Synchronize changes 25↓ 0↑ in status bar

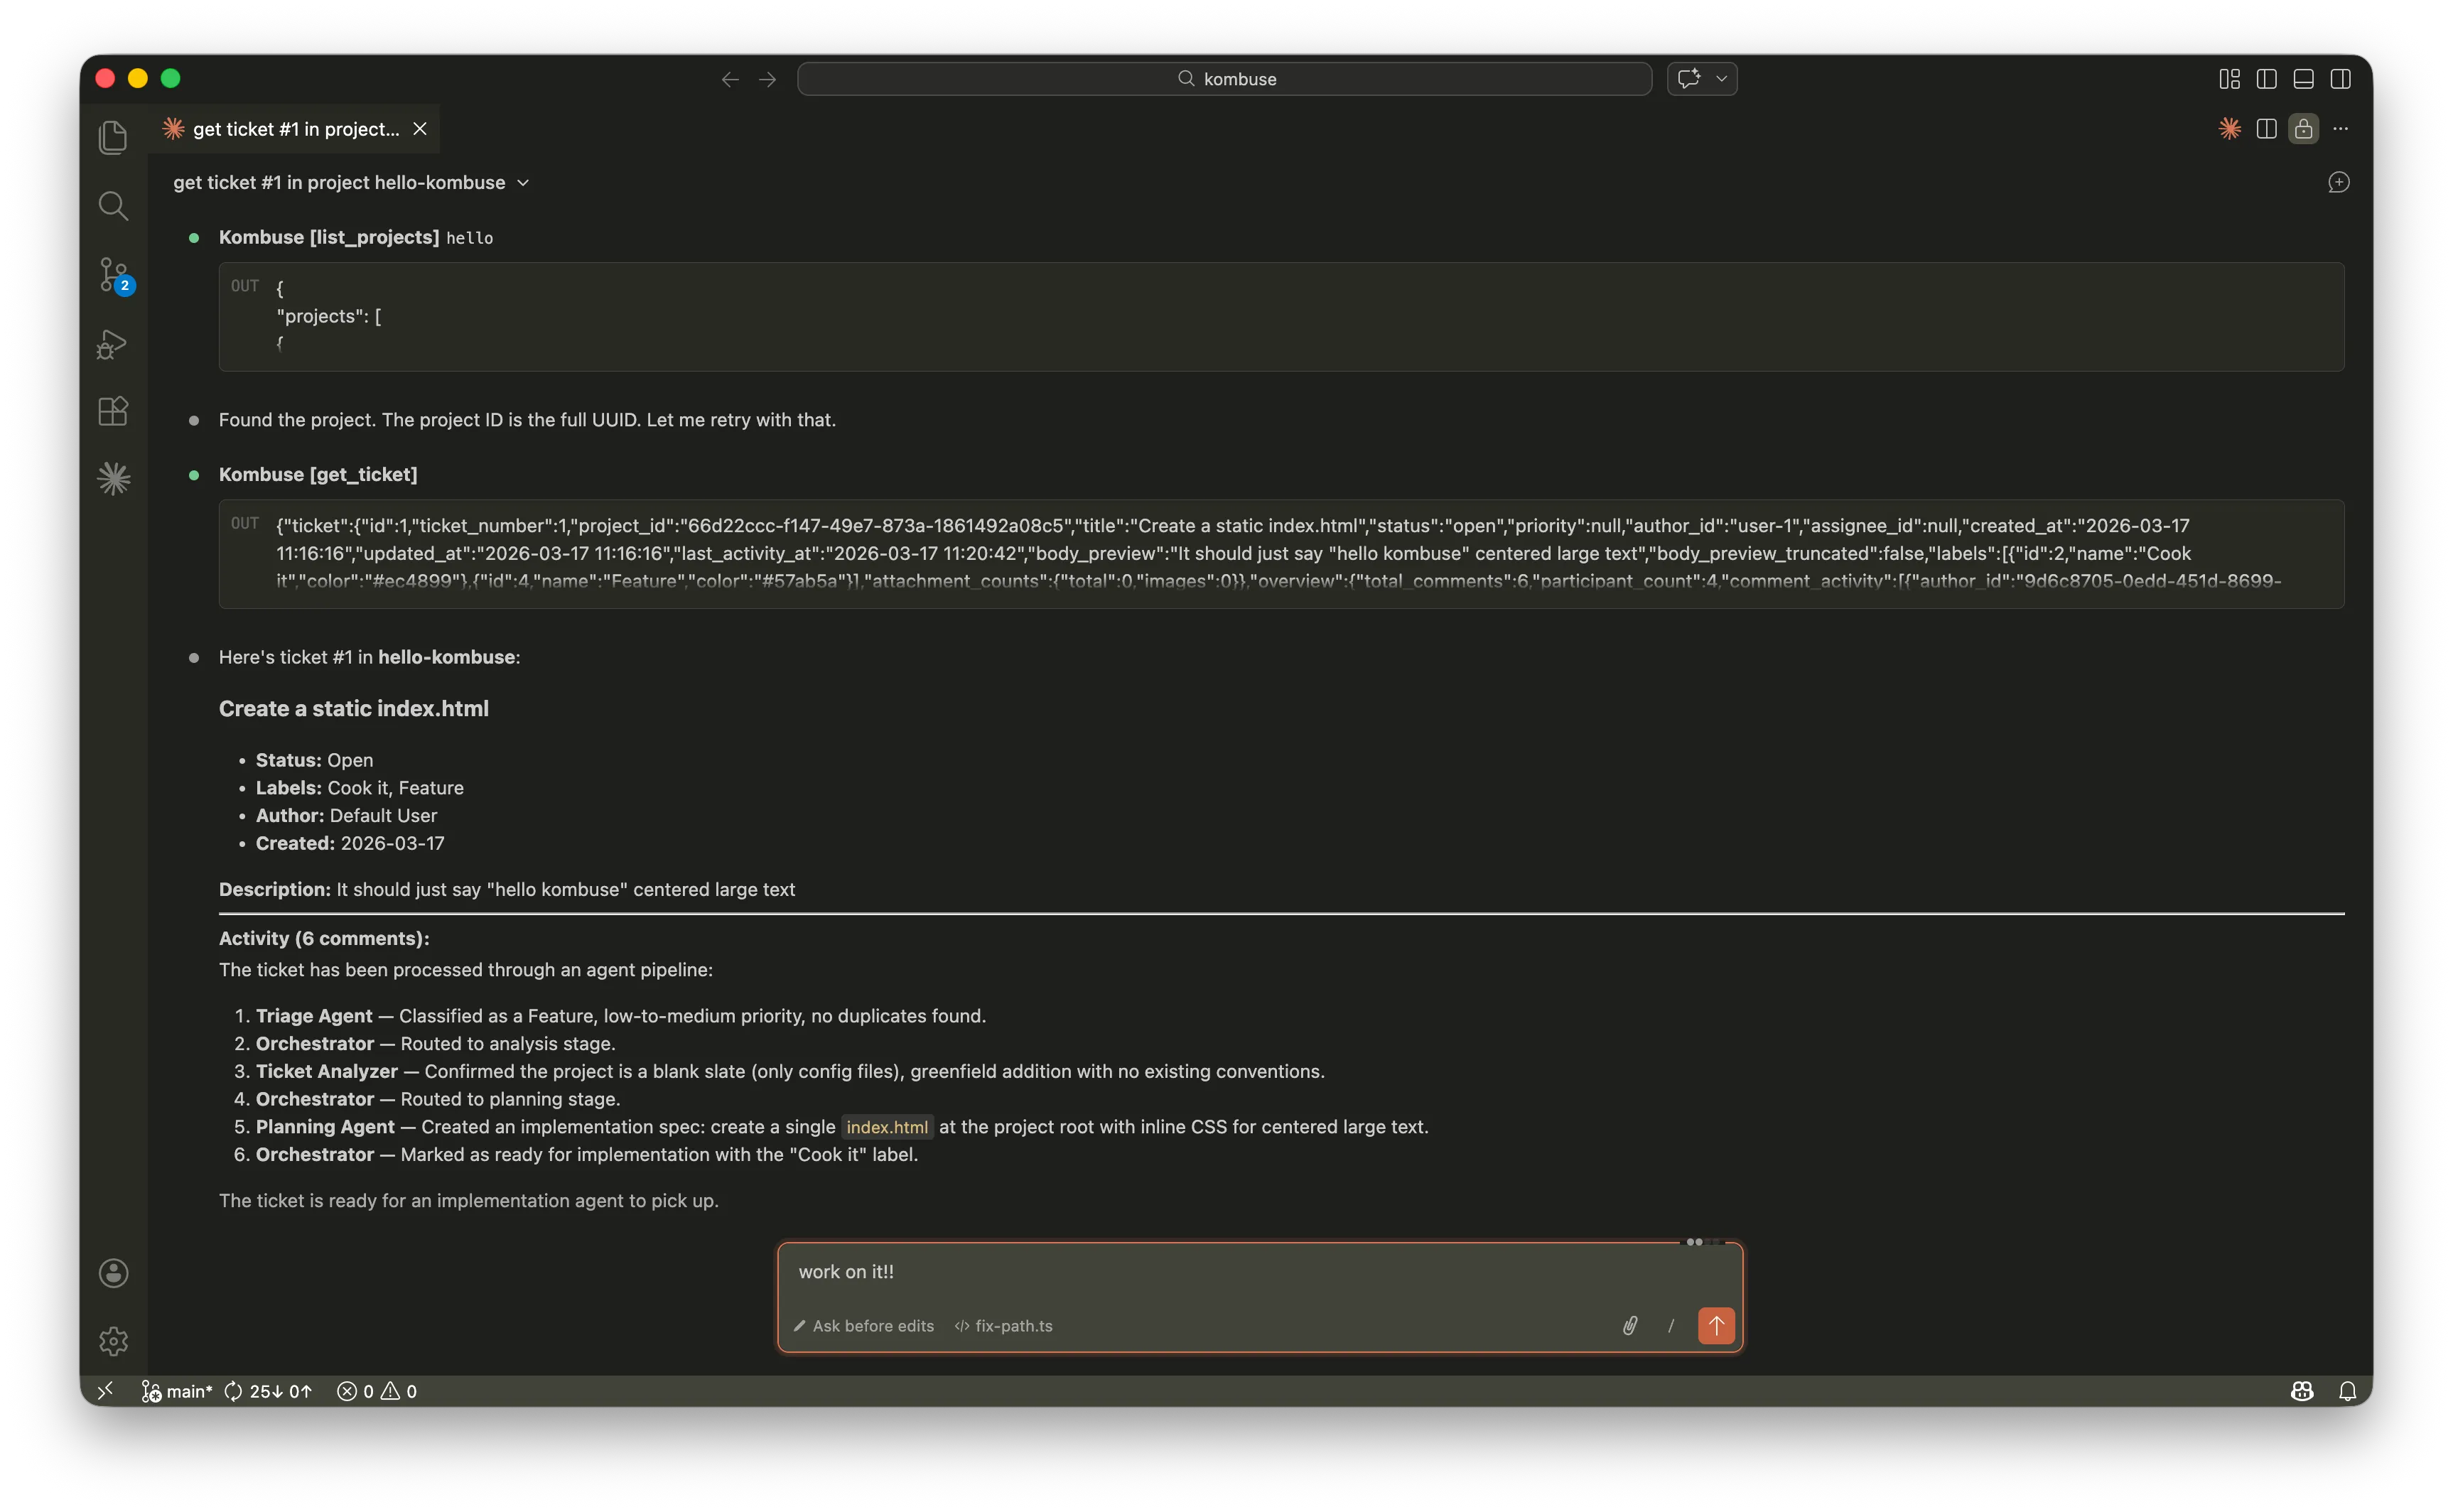point(268,1391)
